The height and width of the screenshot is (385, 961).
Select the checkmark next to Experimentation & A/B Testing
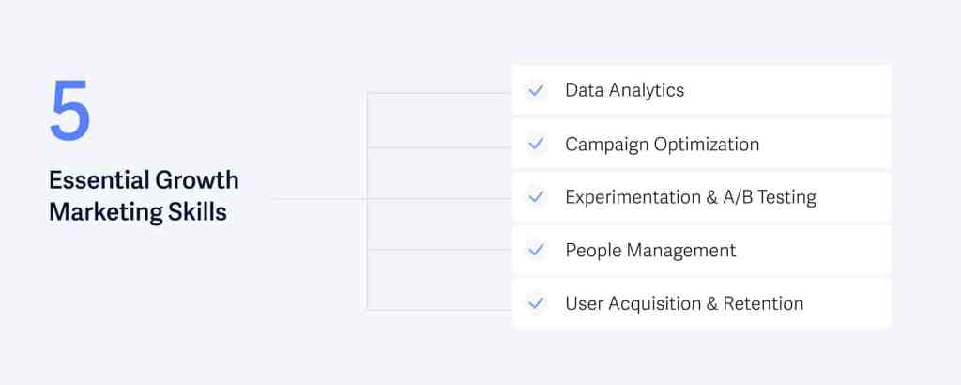point(536,197)
